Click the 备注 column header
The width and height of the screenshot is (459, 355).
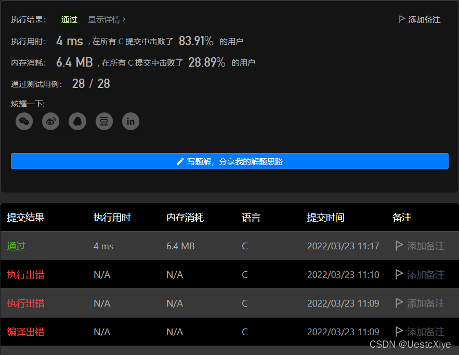[x=402, y=218]
